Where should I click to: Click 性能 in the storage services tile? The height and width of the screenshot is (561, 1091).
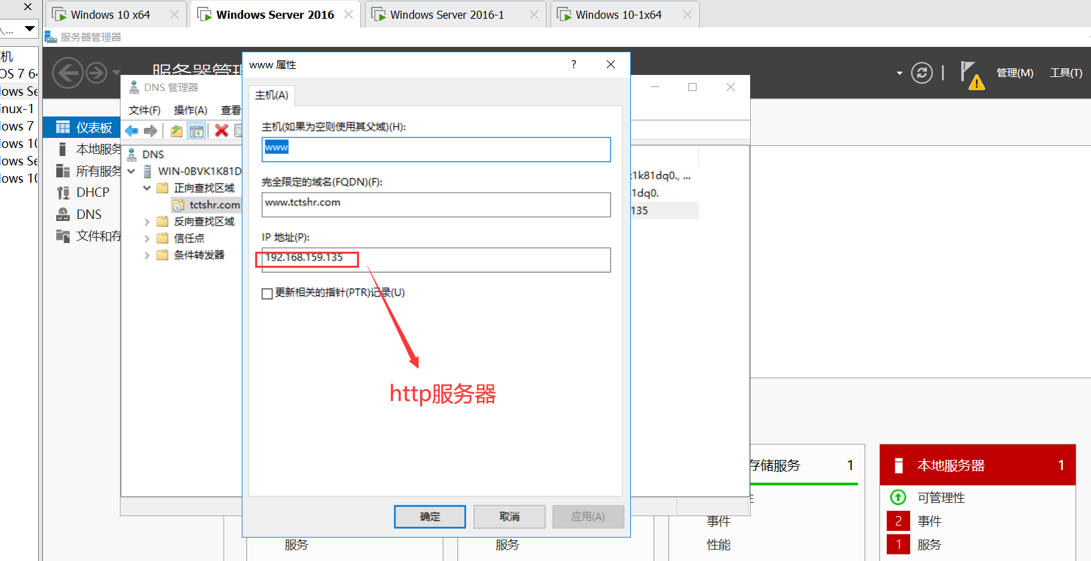(x=719, y=544)
